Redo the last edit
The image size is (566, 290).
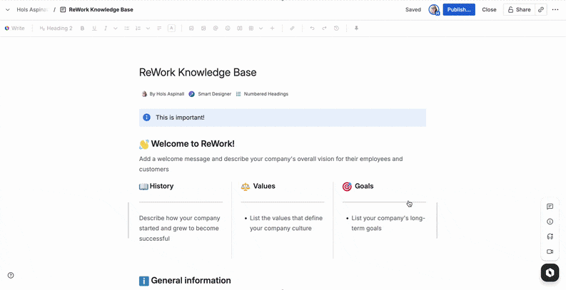[324, 28]
